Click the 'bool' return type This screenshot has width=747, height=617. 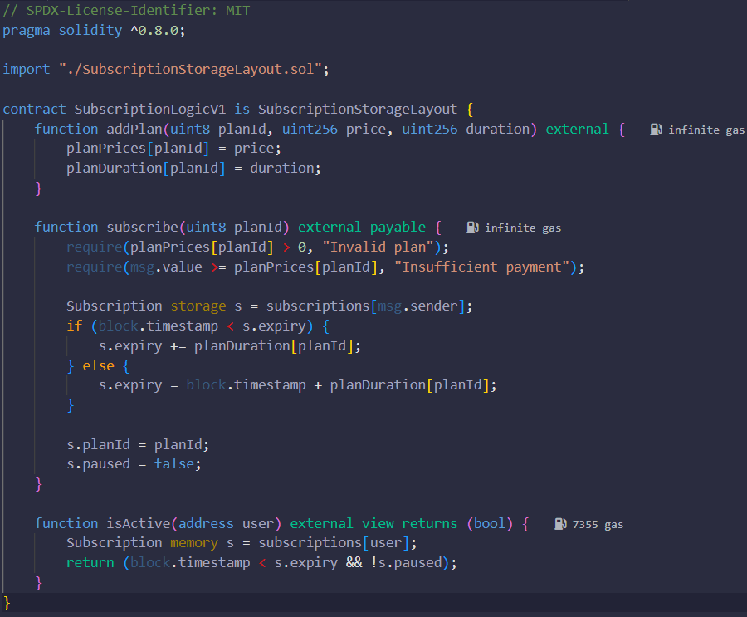click(489, 523)
